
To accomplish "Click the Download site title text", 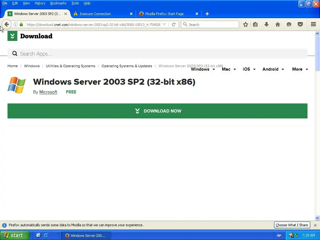I will [36, 36].
